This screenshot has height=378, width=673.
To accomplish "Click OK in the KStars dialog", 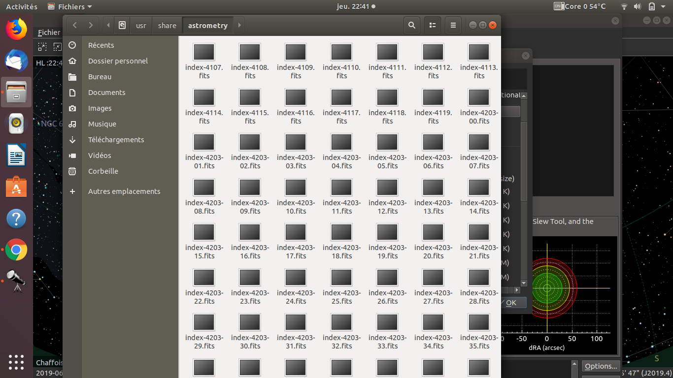I will [x=511, y=303].
